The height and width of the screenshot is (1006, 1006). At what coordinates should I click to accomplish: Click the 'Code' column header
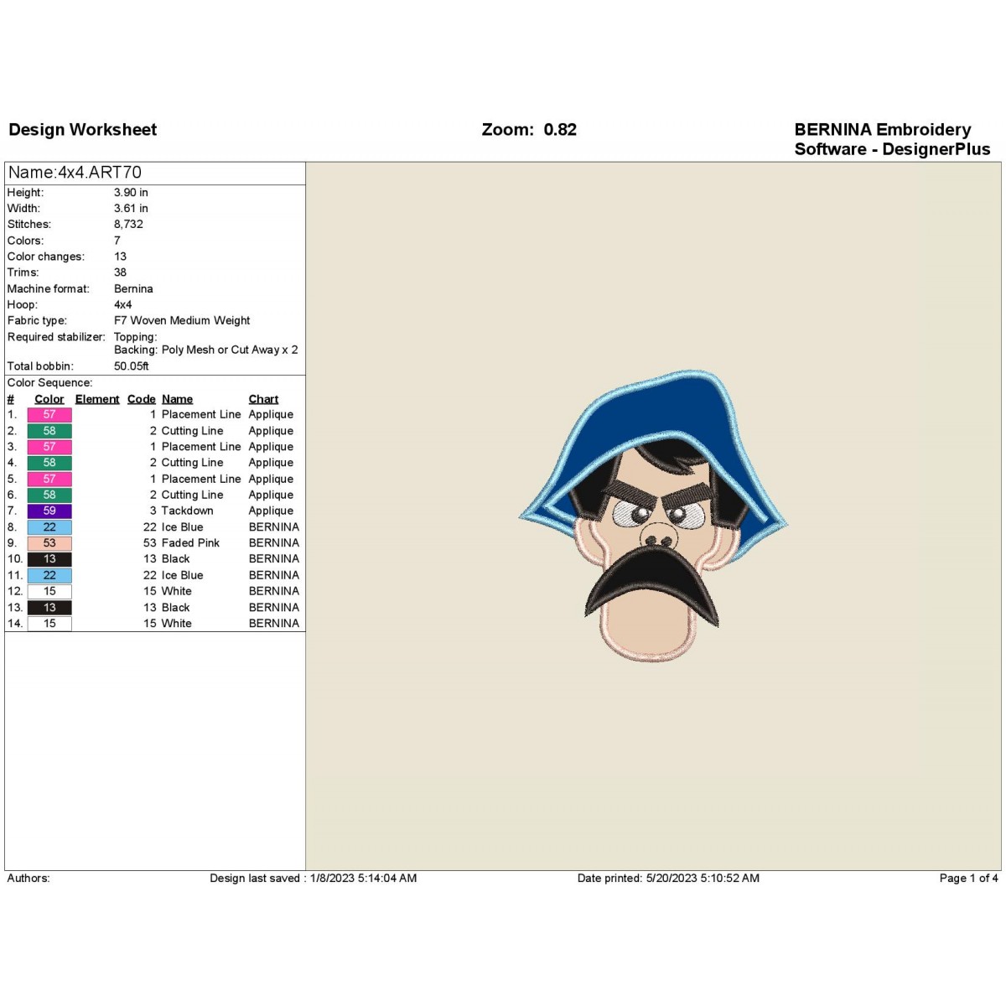coord(142,399)
